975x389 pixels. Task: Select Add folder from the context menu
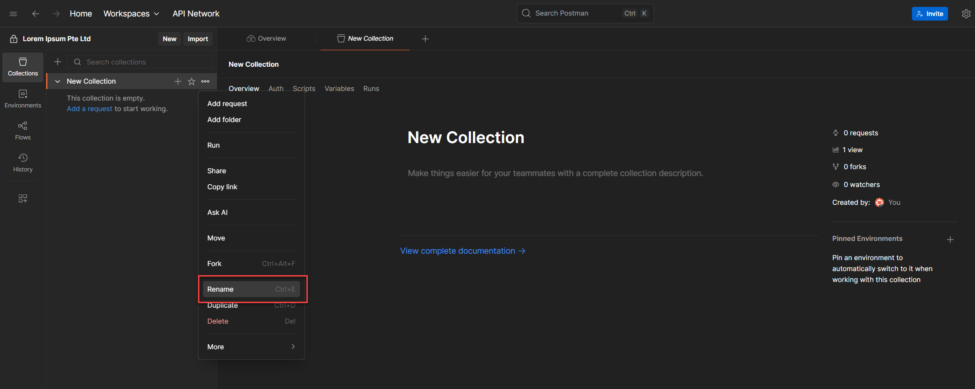pos(252,120)
